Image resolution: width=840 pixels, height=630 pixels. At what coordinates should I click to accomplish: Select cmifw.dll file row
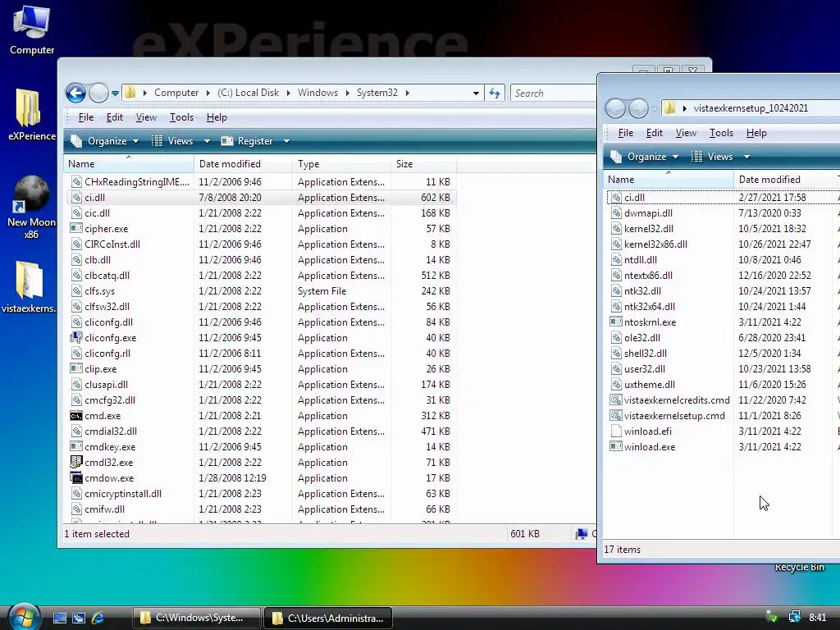tap(260, 509)
